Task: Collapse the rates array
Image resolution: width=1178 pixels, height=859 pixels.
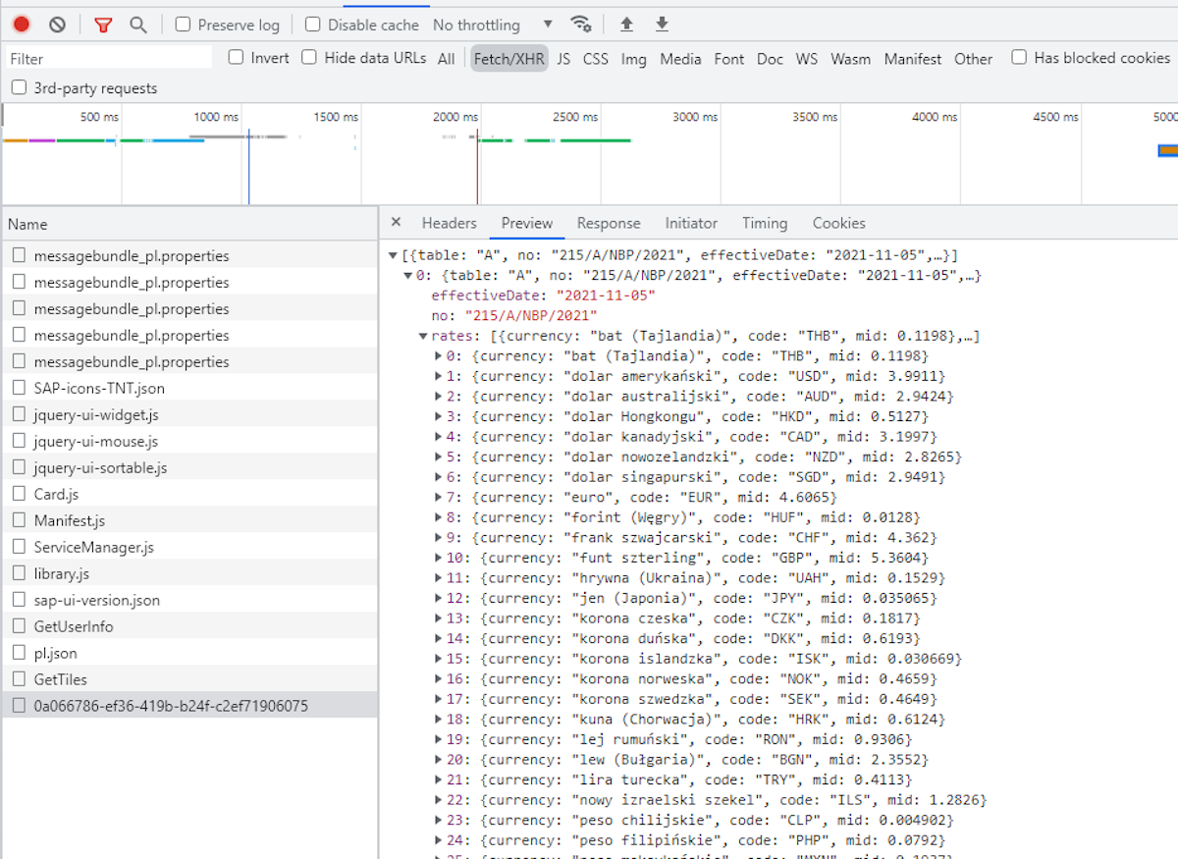Action: (x=423, y=336)
